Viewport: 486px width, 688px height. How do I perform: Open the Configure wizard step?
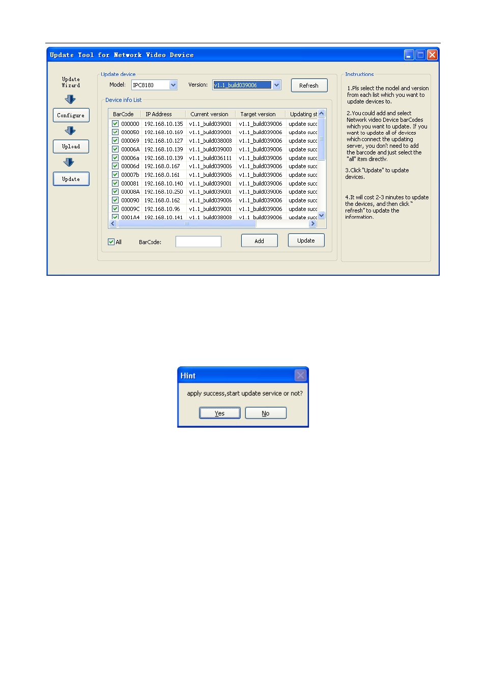(71, 115)
